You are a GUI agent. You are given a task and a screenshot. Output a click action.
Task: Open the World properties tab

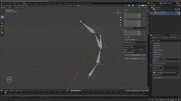click(151, 50)
